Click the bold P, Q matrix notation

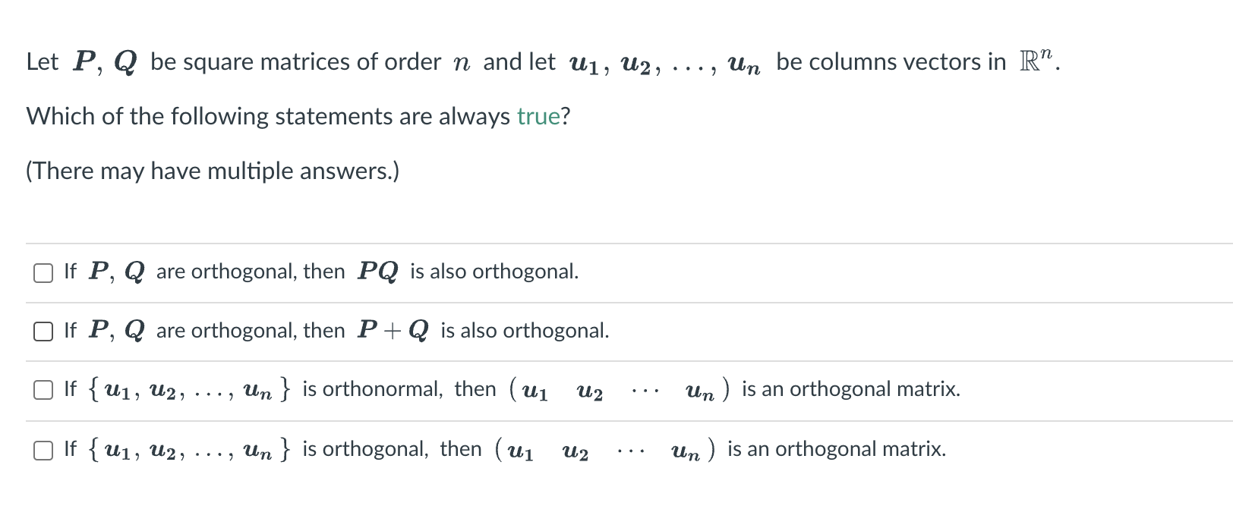[x=104, y=61]
